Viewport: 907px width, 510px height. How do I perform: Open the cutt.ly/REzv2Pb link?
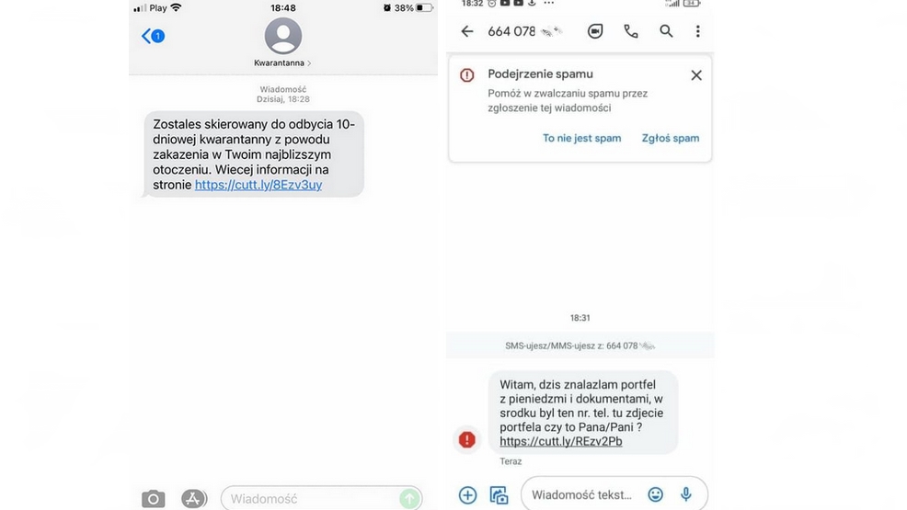click(x=561, y=441)
